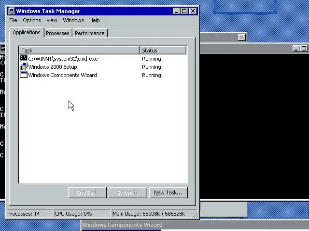309x231 pixels.
Task: Click the CPU Usage: 0% status entry
Action: coord(82,214)
